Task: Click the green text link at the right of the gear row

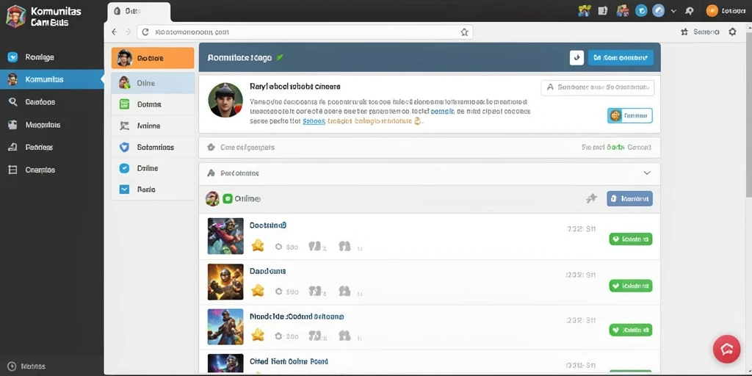Action: point(615,147)
